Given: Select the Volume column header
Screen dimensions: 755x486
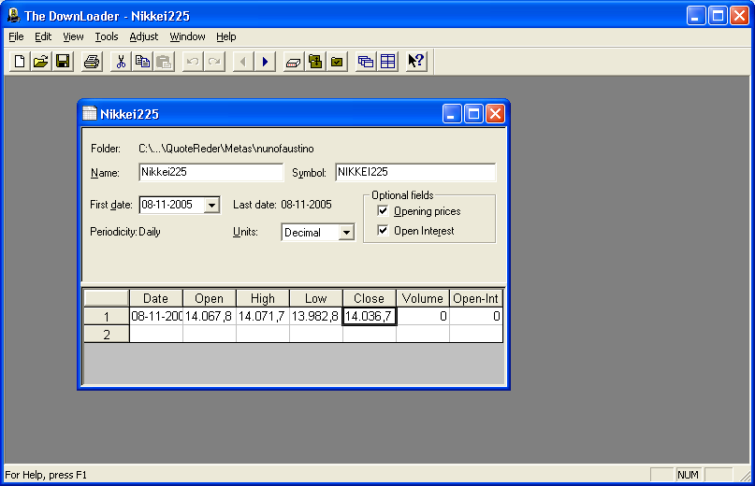Looking at the screenshot, I should point(422,298).
